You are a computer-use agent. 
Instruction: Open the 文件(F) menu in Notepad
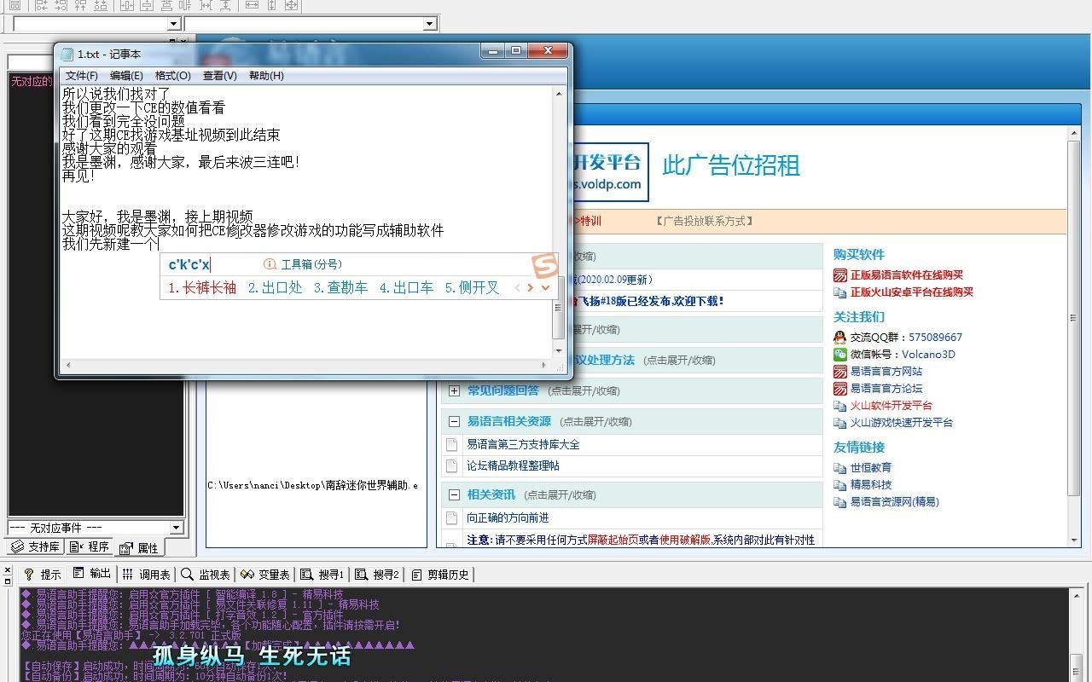coord(81,76)
